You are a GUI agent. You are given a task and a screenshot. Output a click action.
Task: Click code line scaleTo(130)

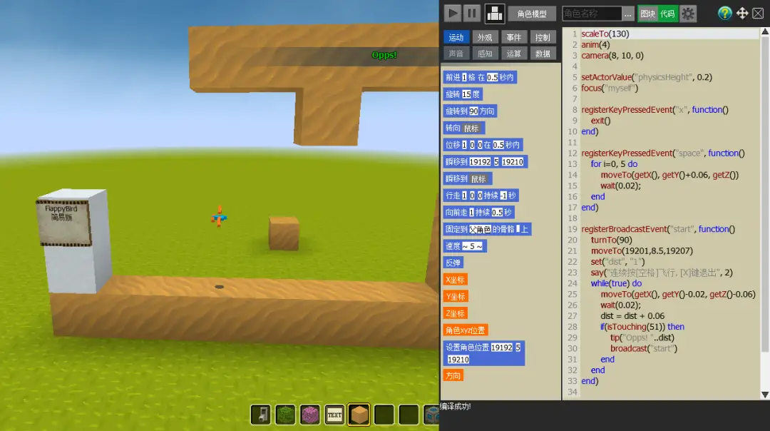click(x=605, y=34)
